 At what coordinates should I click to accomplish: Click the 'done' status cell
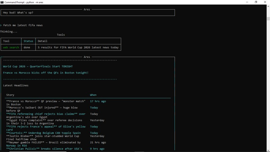[27, 47]
